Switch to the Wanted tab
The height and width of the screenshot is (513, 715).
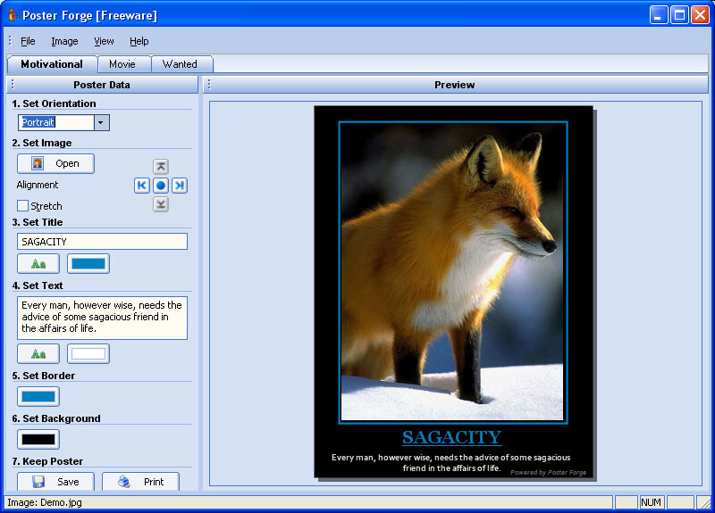tap(181, 64)
